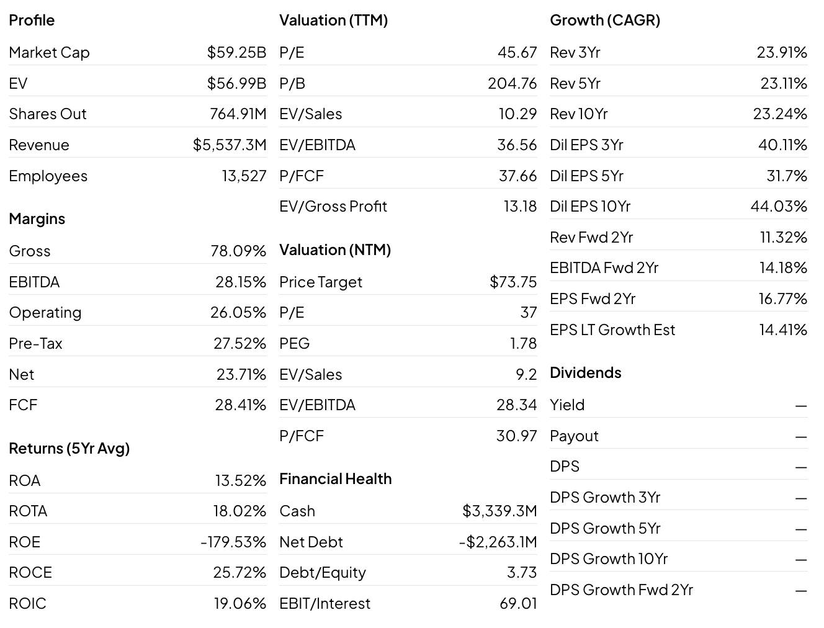Select the PEG value 1.78
The width and height of the screenshot is (824, 628).
click(523, 344)
